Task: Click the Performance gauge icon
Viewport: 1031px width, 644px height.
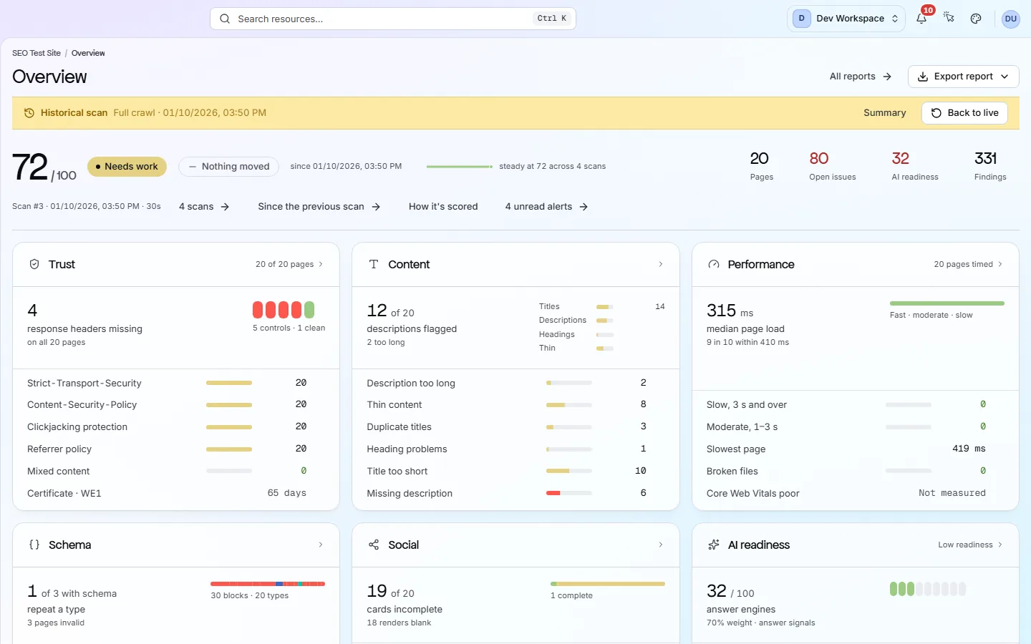Action: (x=713, y=264)
